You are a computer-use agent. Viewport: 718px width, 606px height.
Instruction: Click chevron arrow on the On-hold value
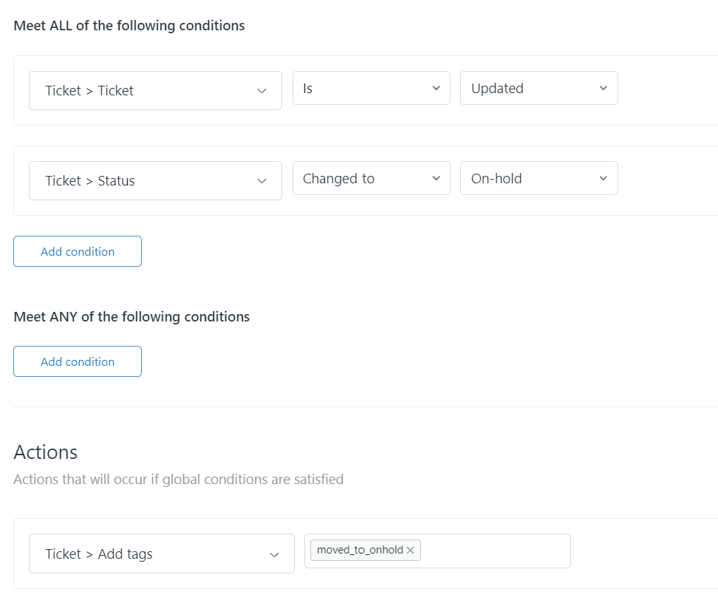(603, 179)
